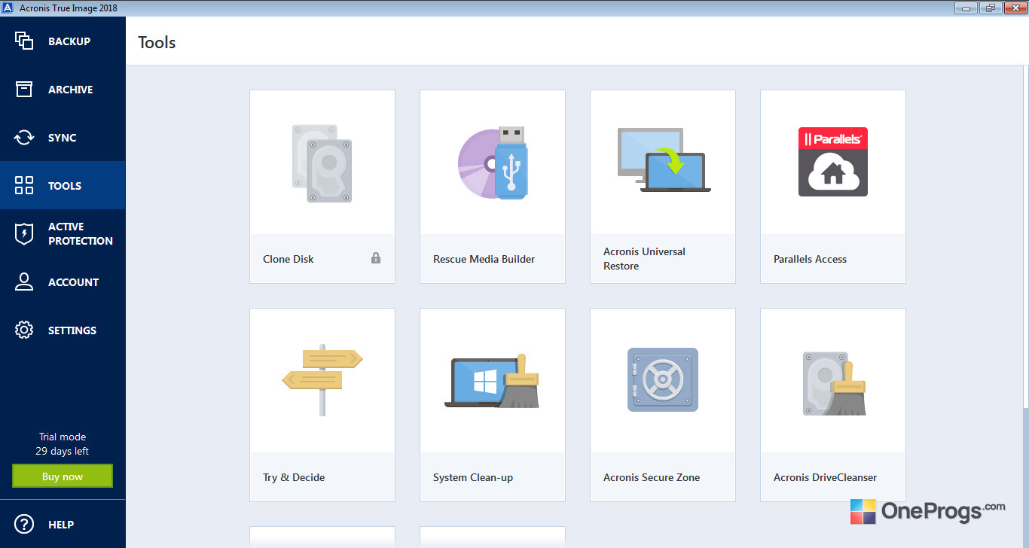Screen dimensions: 1029x548
Task: Click the green Buy now button
Action: [63, 476]
